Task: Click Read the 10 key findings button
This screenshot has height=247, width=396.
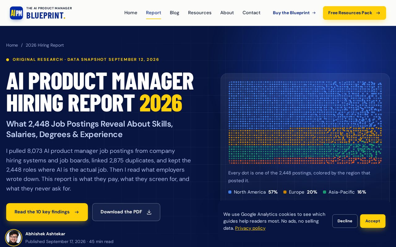Action: pos(47,212)
